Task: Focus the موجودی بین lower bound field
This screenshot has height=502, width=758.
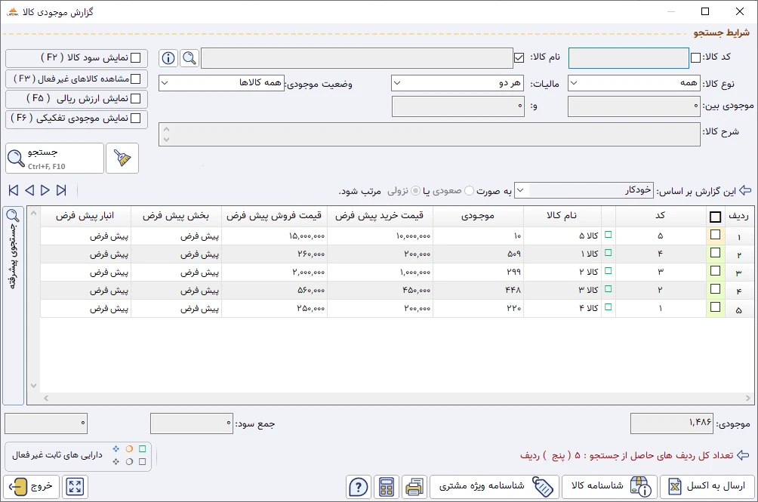Action: [633, 106]
